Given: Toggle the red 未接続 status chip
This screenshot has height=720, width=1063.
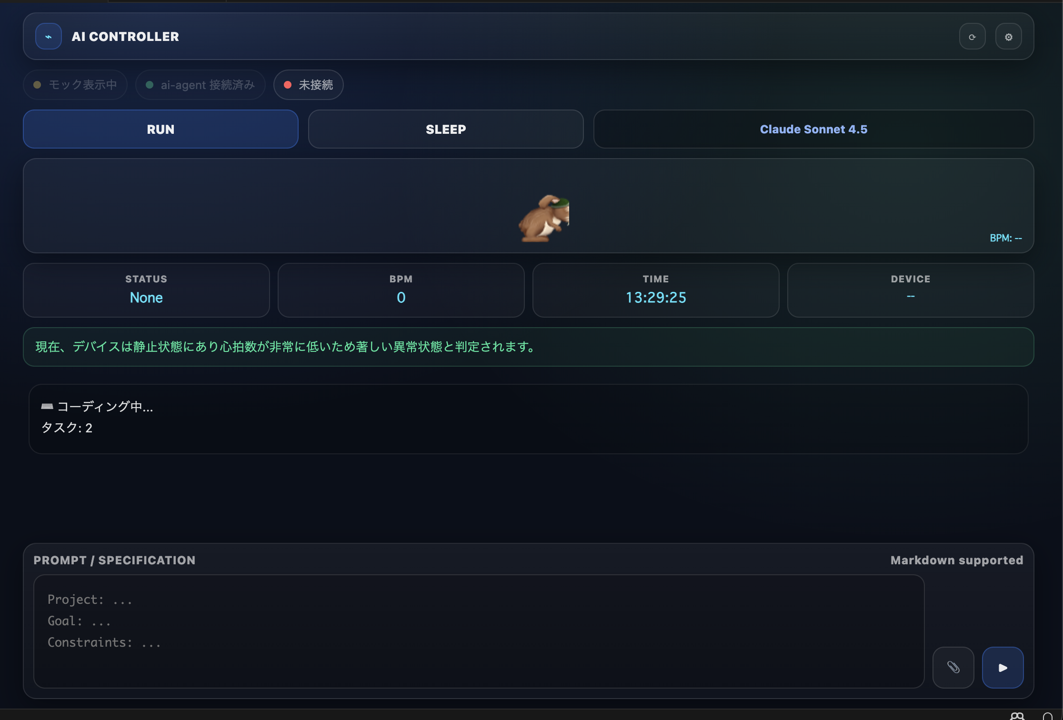Looking at the screenshot, I should click(x=308, y=85).
